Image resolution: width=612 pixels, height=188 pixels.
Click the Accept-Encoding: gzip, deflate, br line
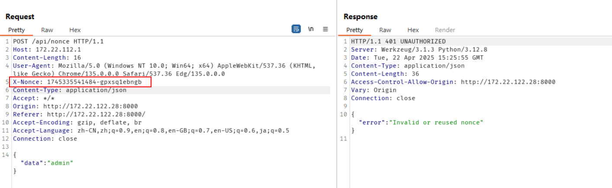click(77, 122)
